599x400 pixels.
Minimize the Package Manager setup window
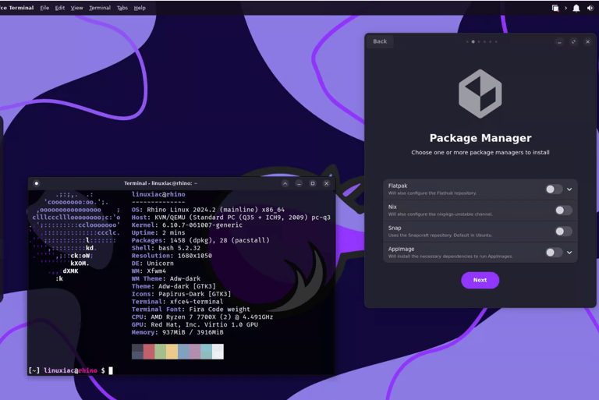click(x=560, y=41)
